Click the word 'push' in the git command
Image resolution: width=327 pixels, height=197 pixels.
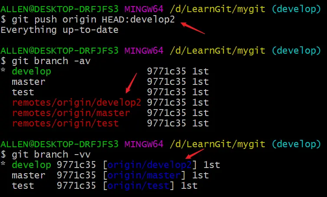[x=46, y=20]
